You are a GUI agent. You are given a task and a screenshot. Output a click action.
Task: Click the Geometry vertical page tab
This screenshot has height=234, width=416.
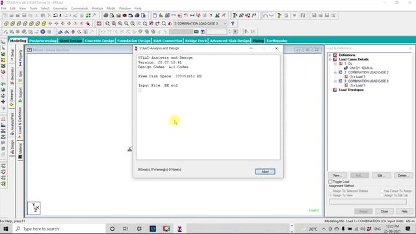coord(12,75)
